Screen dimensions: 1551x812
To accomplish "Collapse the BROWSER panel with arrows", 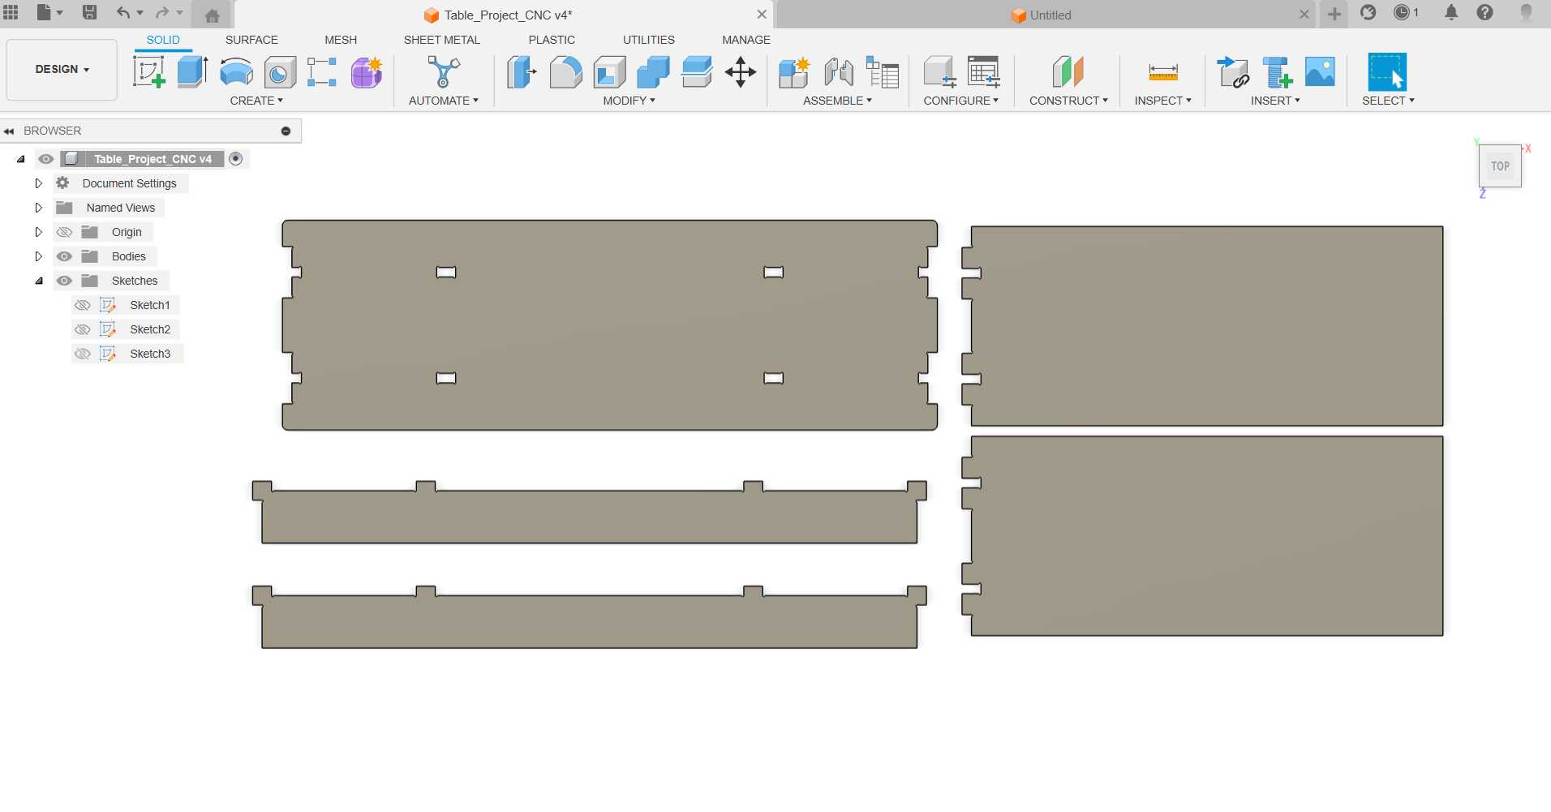I will click(x=9, y=131).
